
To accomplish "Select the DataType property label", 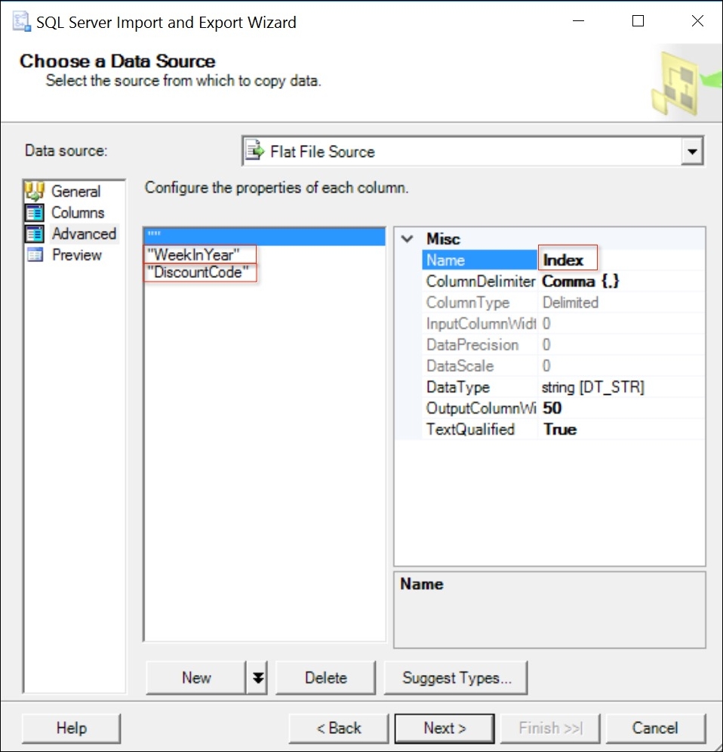I will [x=458, y=387].
